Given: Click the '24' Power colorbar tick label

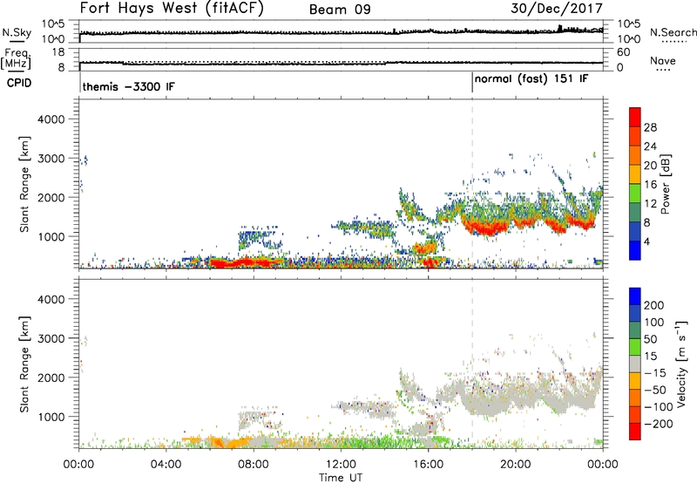Looking at the screenshot, I should coord(650,146).
